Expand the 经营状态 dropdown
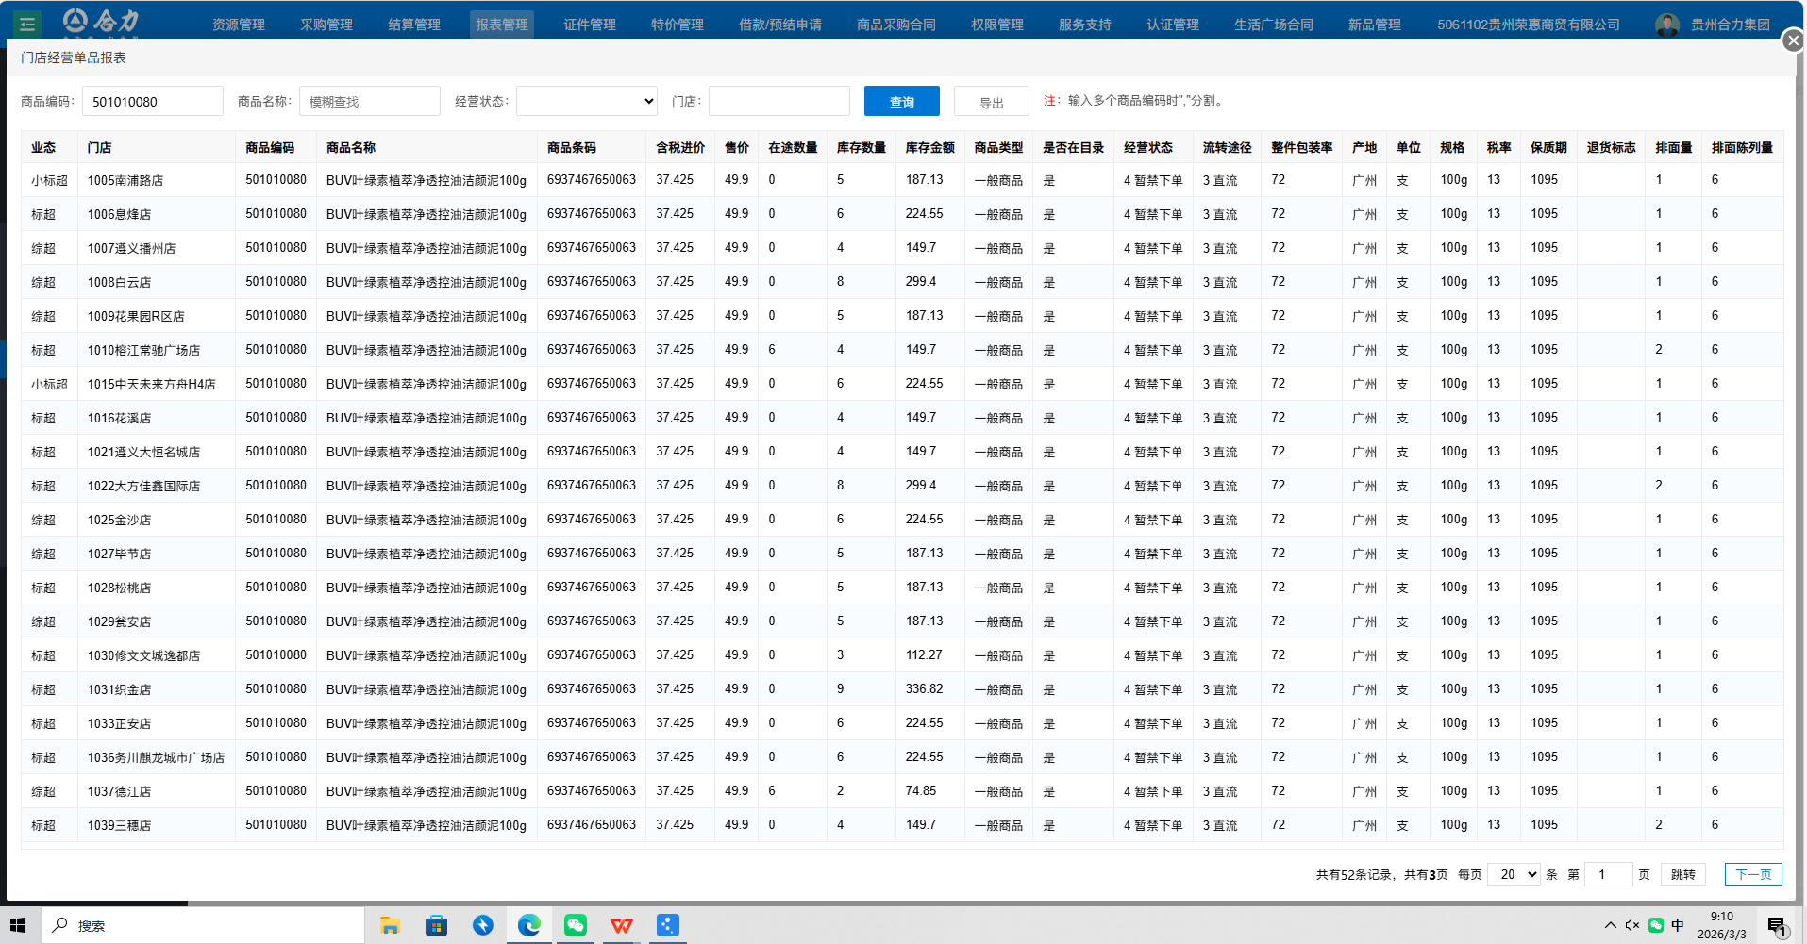1807x944 pixels. tap(586, 101)
